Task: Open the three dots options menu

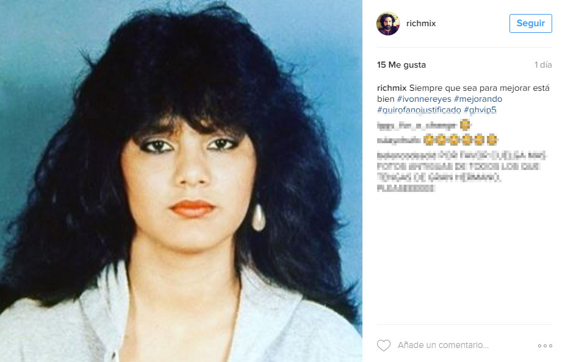Action: (x=545, y=346)
